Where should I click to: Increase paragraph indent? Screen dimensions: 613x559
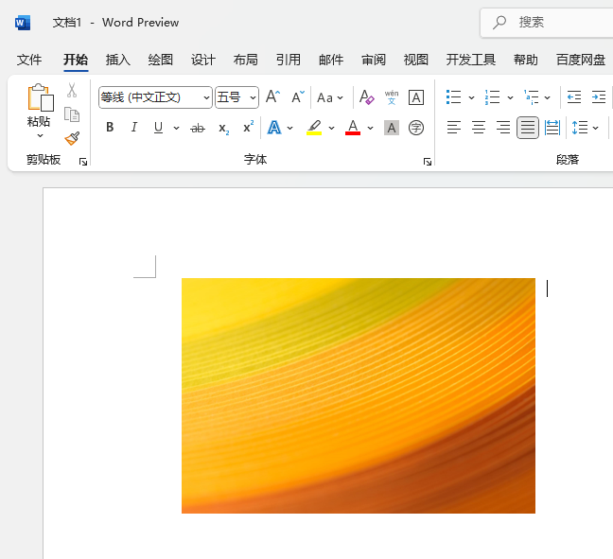599,96
